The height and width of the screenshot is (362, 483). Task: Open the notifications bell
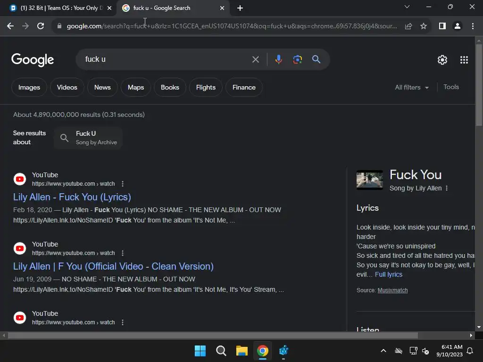470,351
